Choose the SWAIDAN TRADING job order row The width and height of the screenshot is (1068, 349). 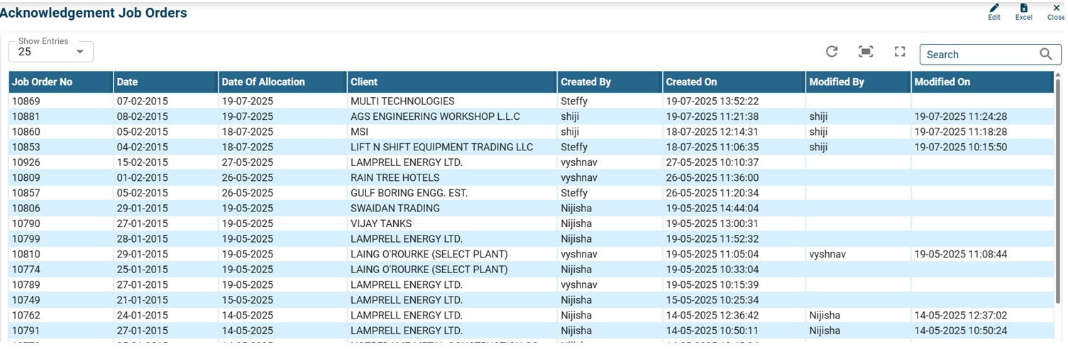click(395, 209)
